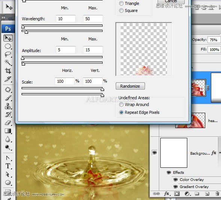
Task: Click the Wavelength maximum slider handle
Action: click(x=26, y=32)
